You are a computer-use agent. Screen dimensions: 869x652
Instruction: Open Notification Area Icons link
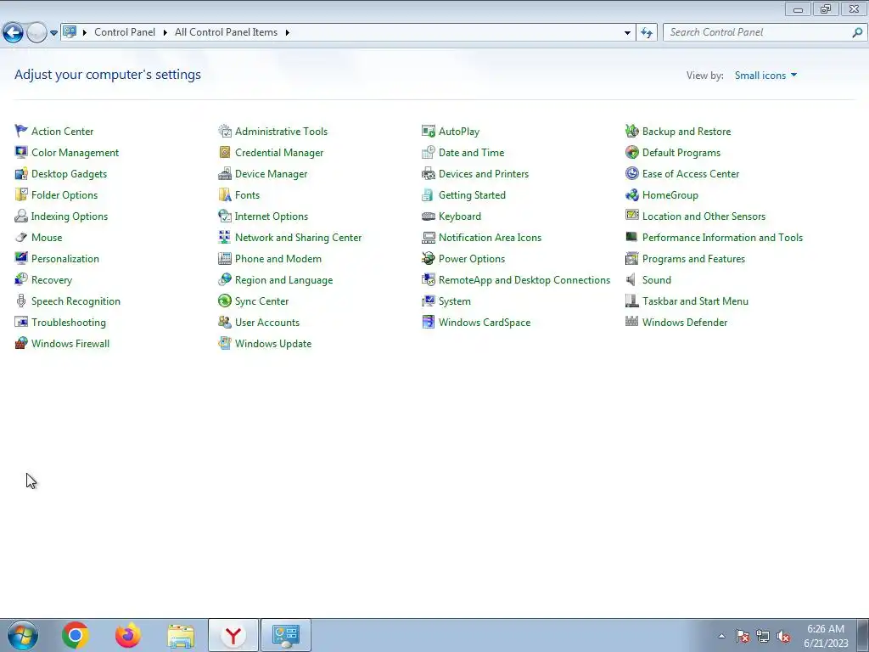[x=490, y=238]
